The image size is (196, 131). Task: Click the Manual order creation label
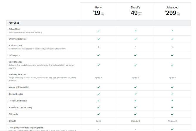click(19, 87)
